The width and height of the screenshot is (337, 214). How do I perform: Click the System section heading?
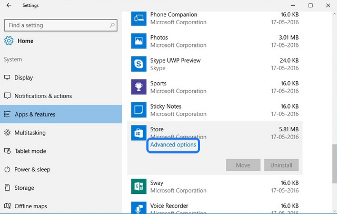[13, 60]
